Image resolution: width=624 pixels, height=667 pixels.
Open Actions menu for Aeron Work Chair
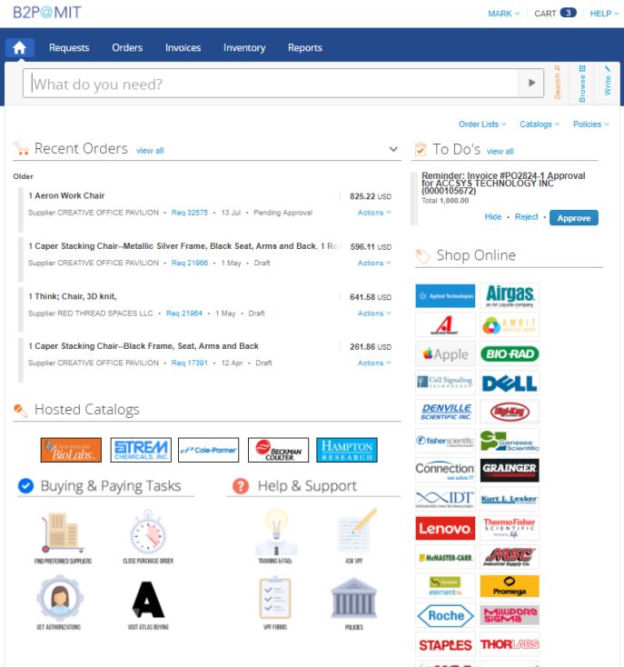374,213
